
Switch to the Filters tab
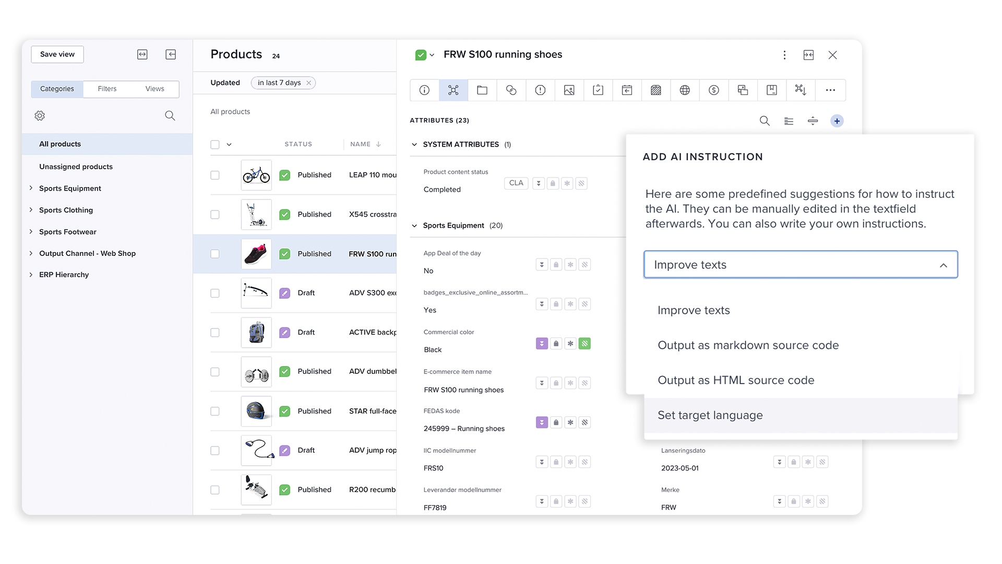point(106,89)
